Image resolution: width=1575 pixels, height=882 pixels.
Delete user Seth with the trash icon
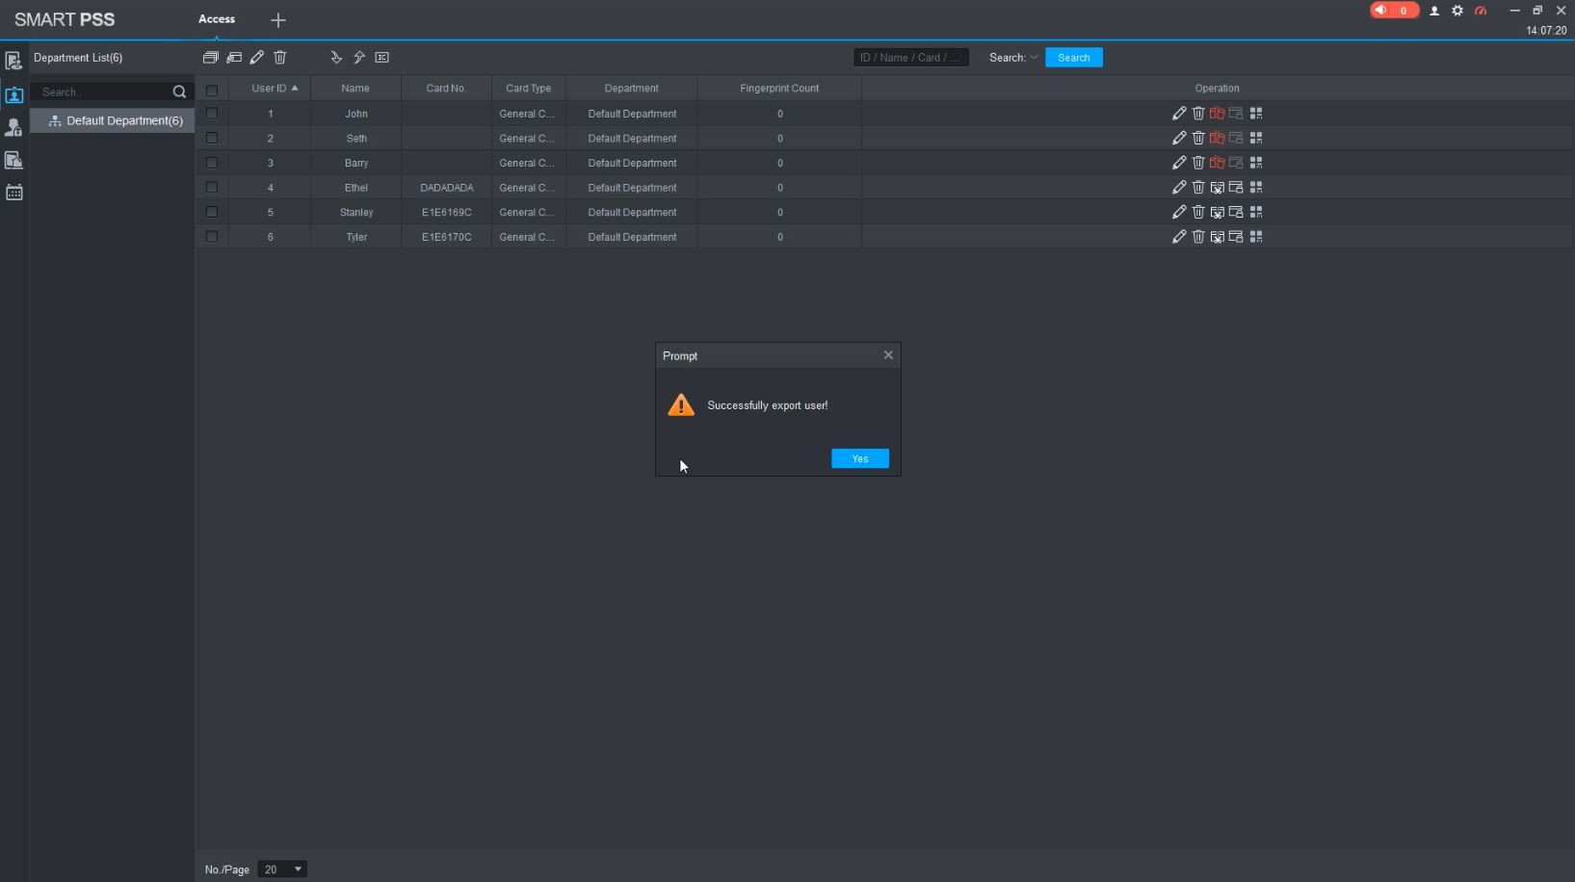tap(1198, 139)
